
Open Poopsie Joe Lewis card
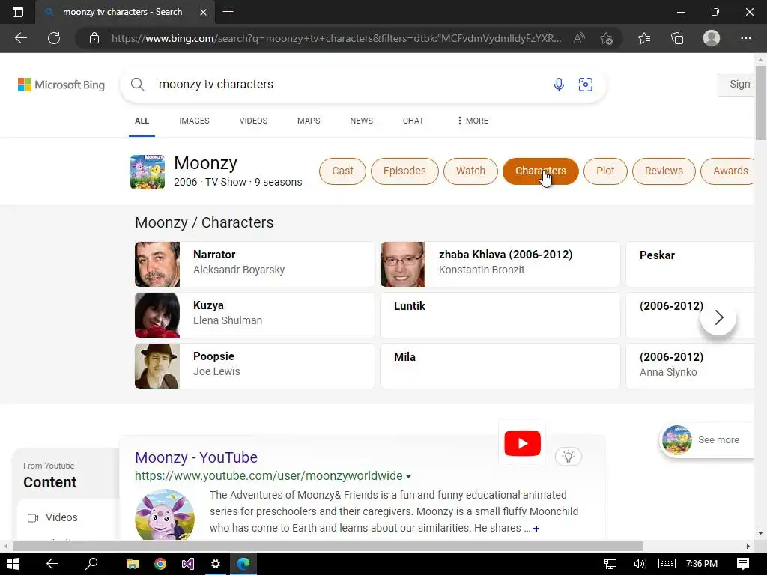255,365
